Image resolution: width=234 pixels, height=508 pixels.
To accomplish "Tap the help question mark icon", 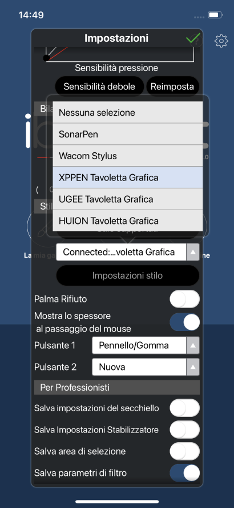I will click(x=197, y=41).
